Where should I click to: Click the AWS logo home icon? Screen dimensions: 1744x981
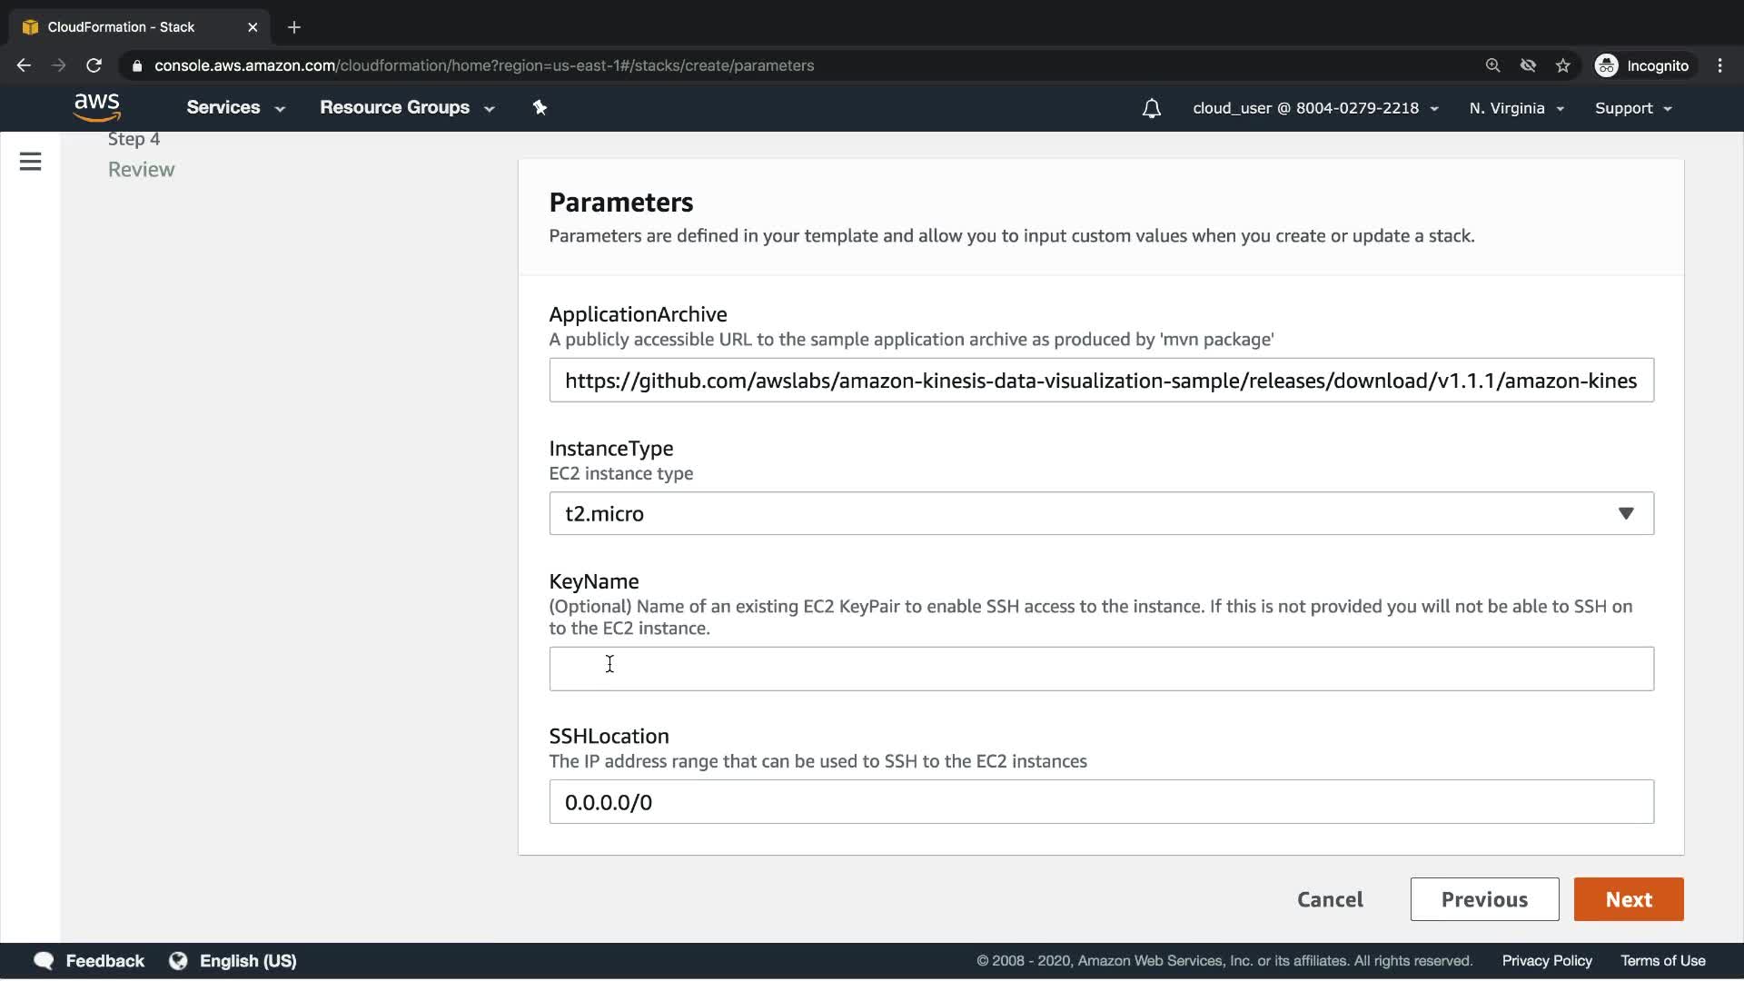click(x=97, y=107)
